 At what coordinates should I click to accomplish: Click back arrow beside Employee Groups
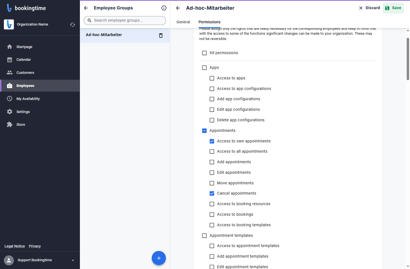86,8
